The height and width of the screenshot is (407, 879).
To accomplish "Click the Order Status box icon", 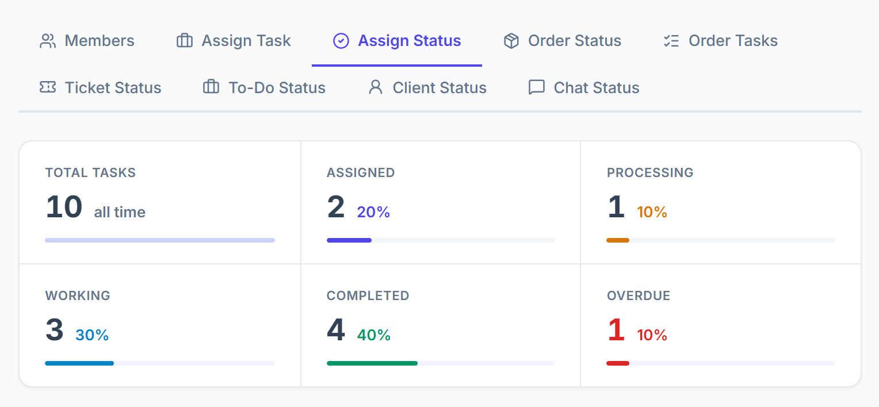I will tap(511, 41).
